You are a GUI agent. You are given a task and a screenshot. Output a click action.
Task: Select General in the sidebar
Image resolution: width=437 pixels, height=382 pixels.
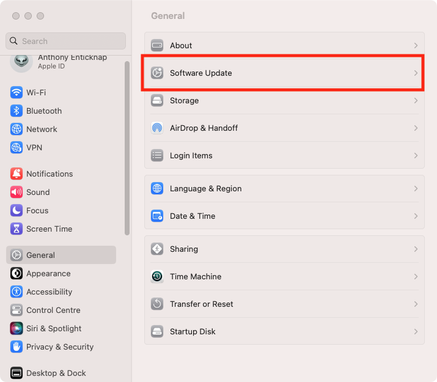click(x=61, y=255)
